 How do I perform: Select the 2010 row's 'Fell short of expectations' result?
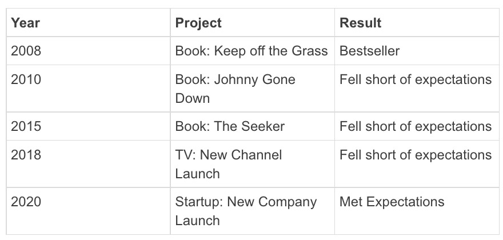[416, 79]
